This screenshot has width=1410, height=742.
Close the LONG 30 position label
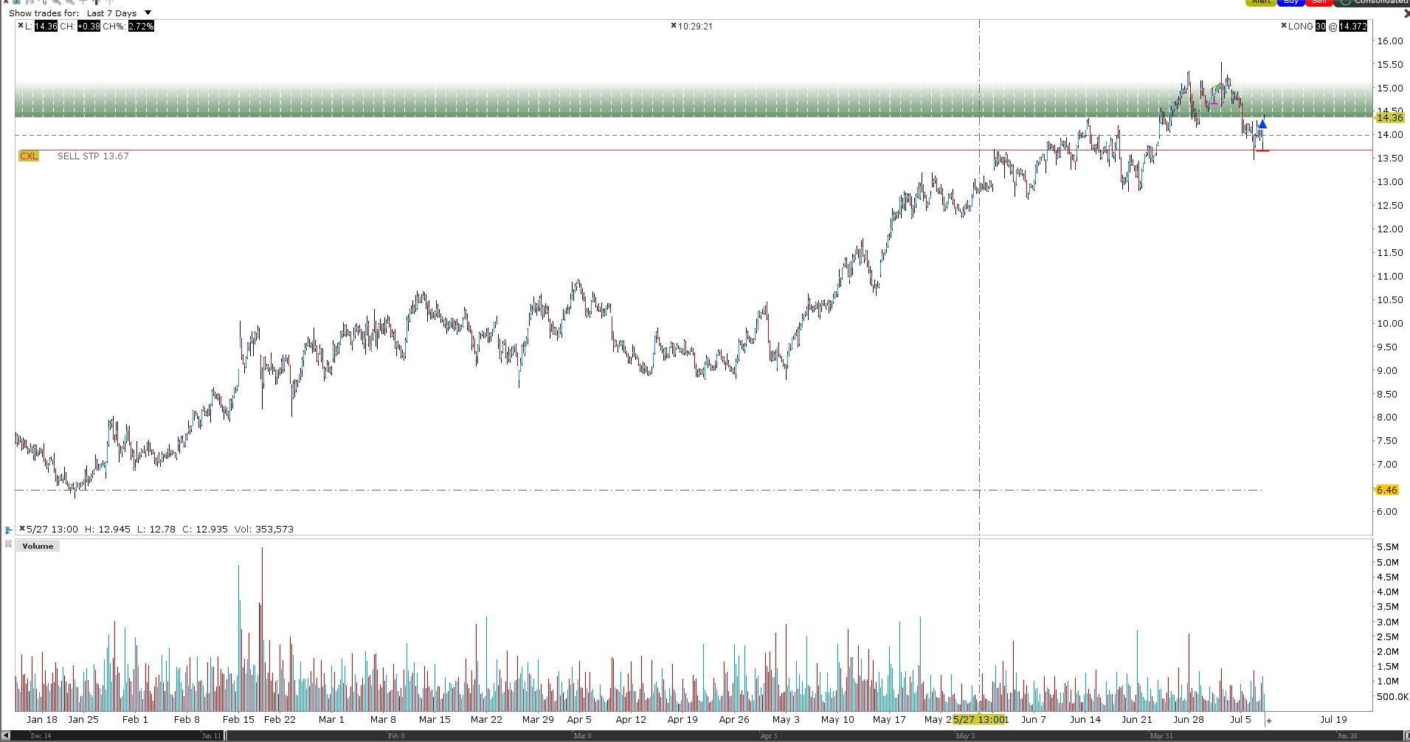tap(1284, 26)
